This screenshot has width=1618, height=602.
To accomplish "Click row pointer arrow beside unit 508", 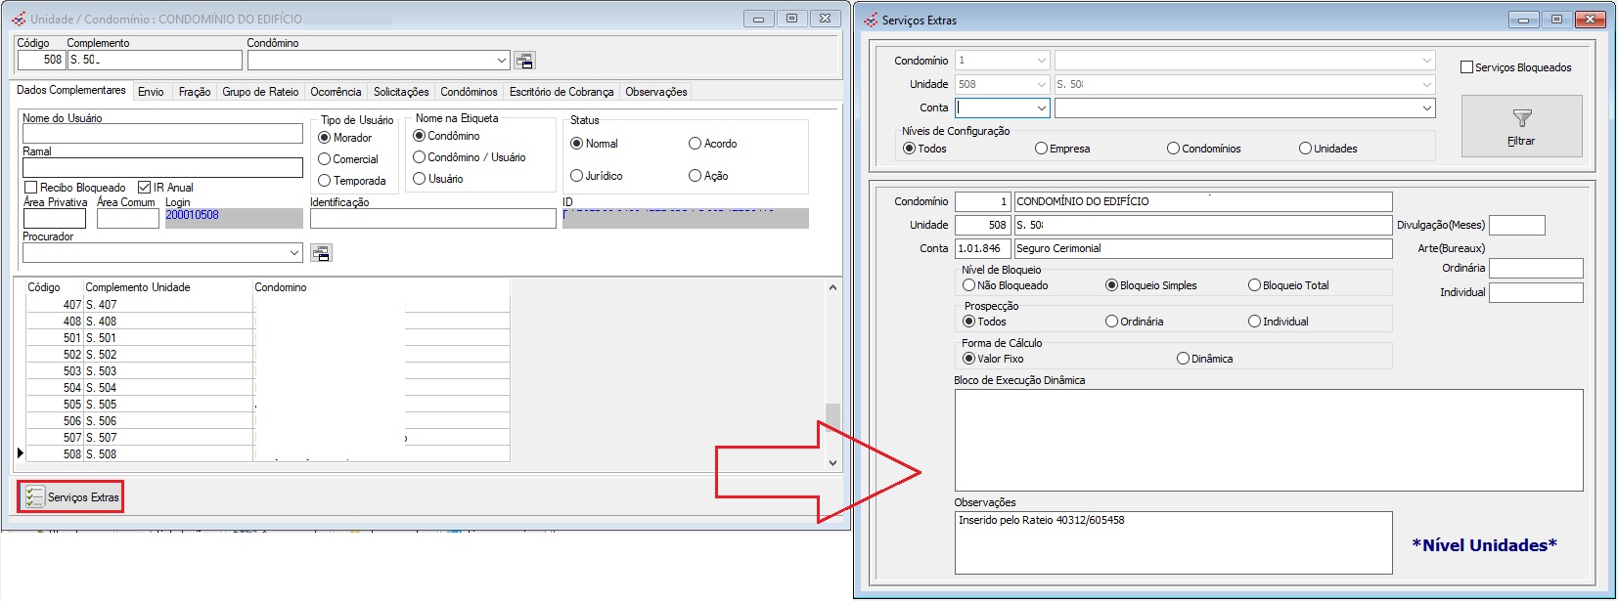I will point(21,453).
